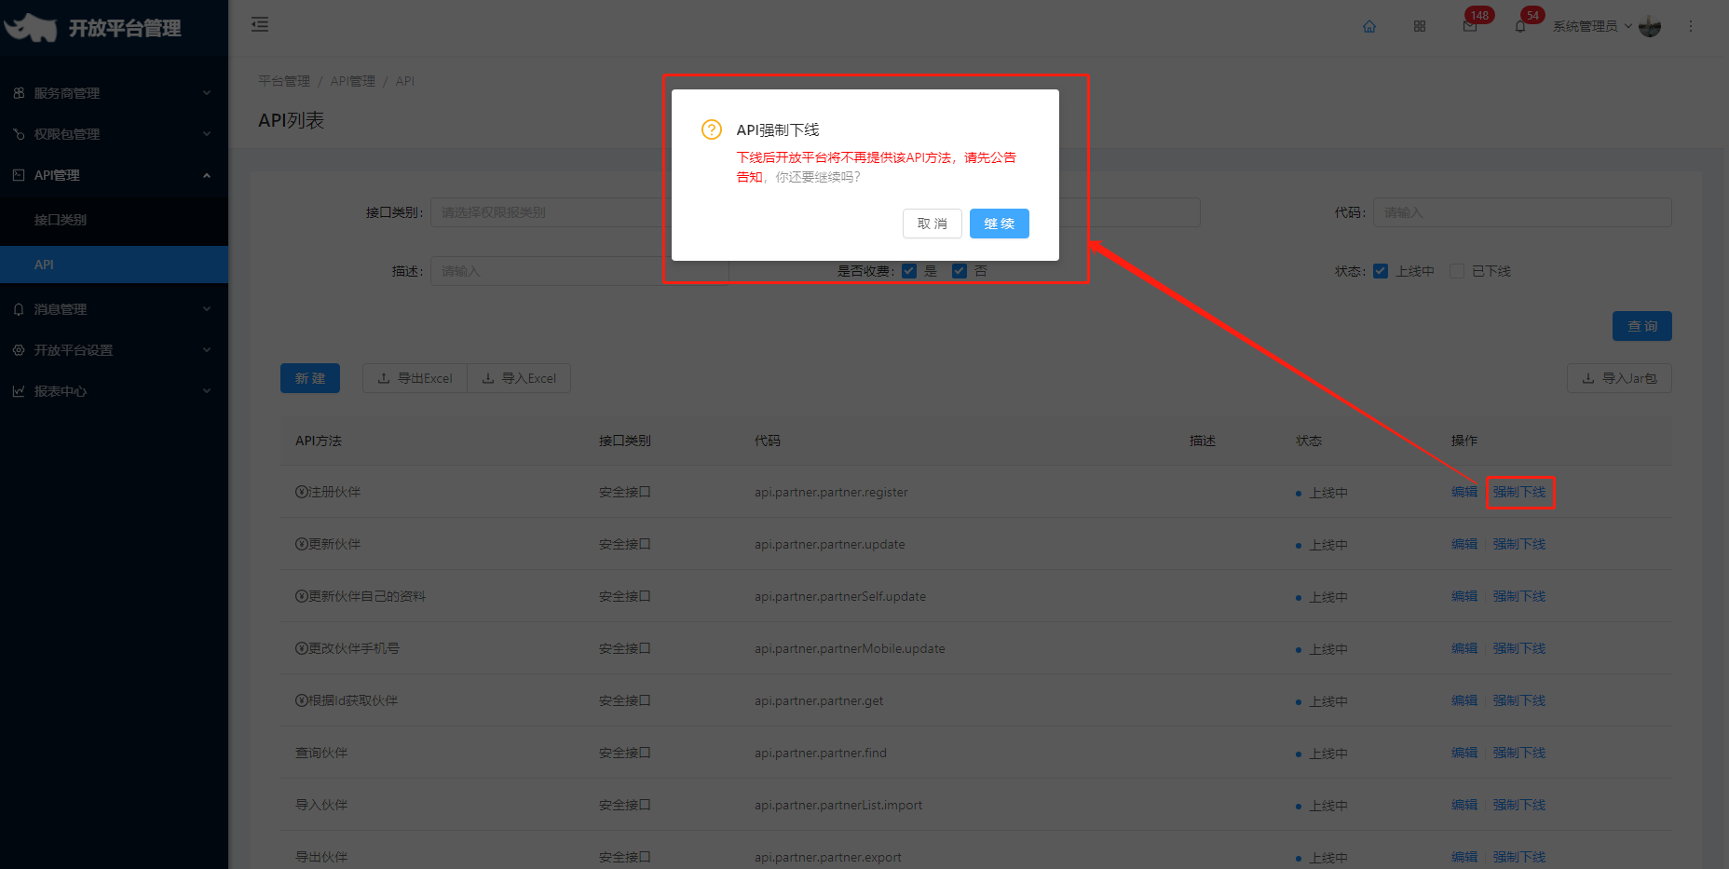Open the 报表中心 sidebar menu
The width and height of the screenshot is (1729, 869).
(x=114, y=391)
